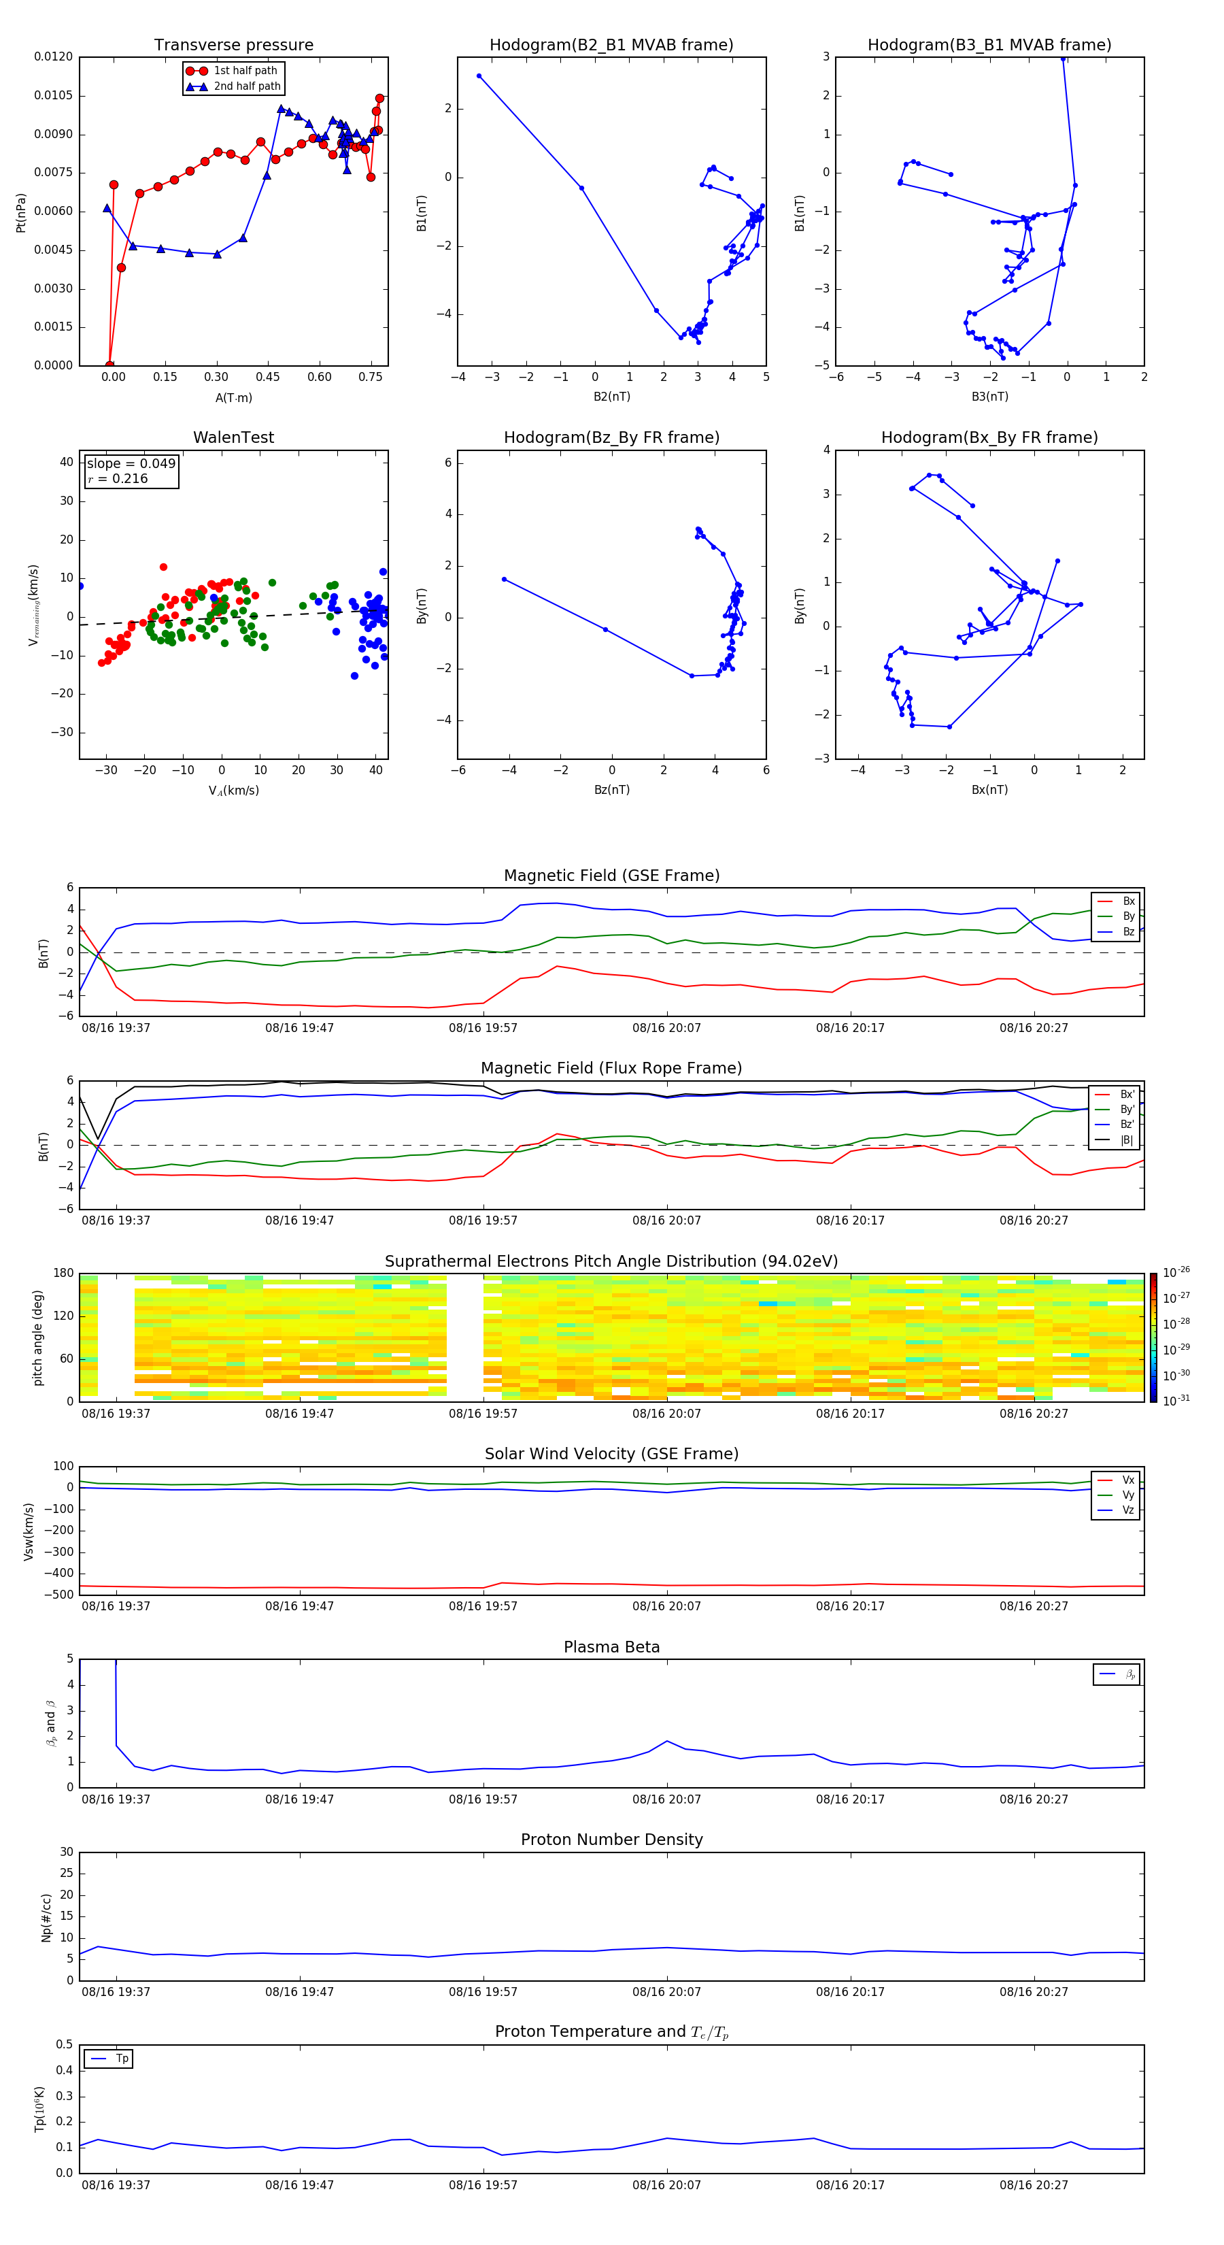Screen dimensions: 1224x2245
Task: Click the 'Vx' legend entry in velocity plot
Action: click(x=1116, y=1480)
